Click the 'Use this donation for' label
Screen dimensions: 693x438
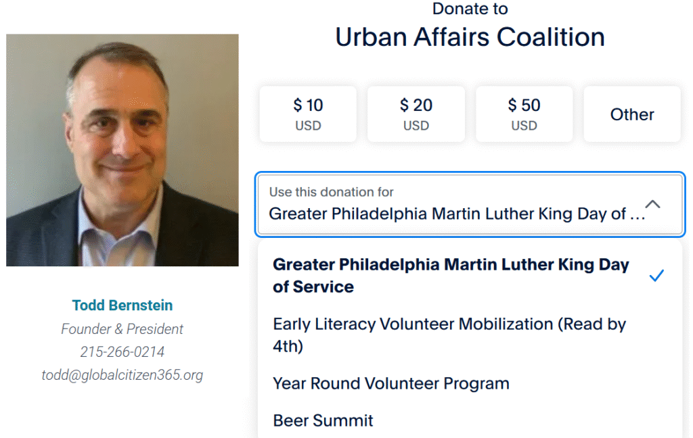331,192
